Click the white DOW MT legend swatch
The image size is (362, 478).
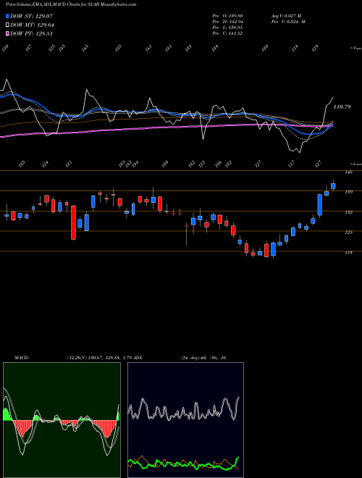coord(7,25)
